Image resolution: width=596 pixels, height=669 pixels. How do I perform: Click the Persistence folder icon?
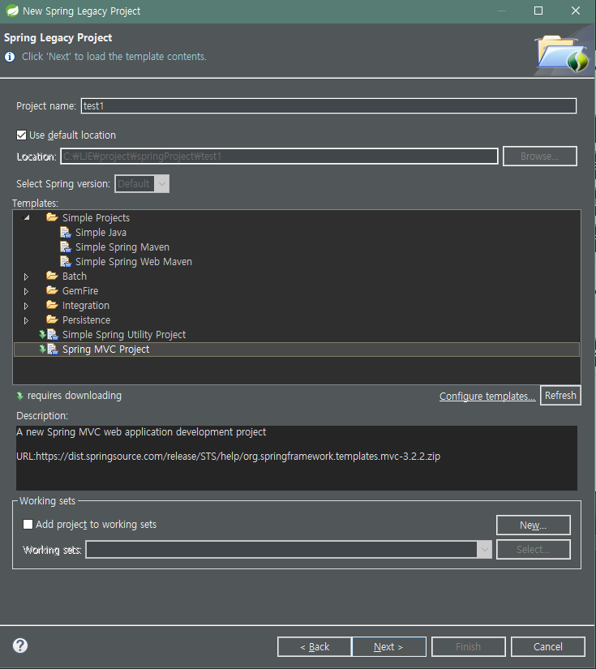52,319
